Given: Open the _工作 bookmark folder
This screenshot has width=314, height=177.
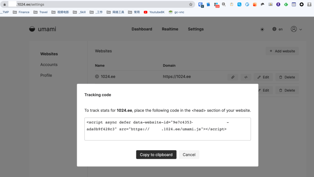Looking at the screenshot, I should tap(96, 12).
